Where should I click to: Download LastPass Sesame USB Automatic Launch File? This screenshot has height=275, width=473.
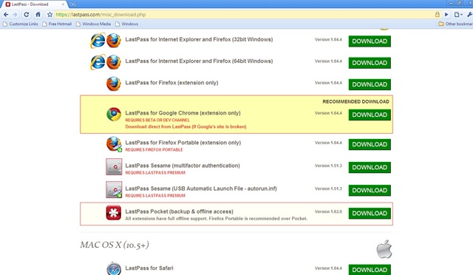pyautogui.click(x=370, y=190)
